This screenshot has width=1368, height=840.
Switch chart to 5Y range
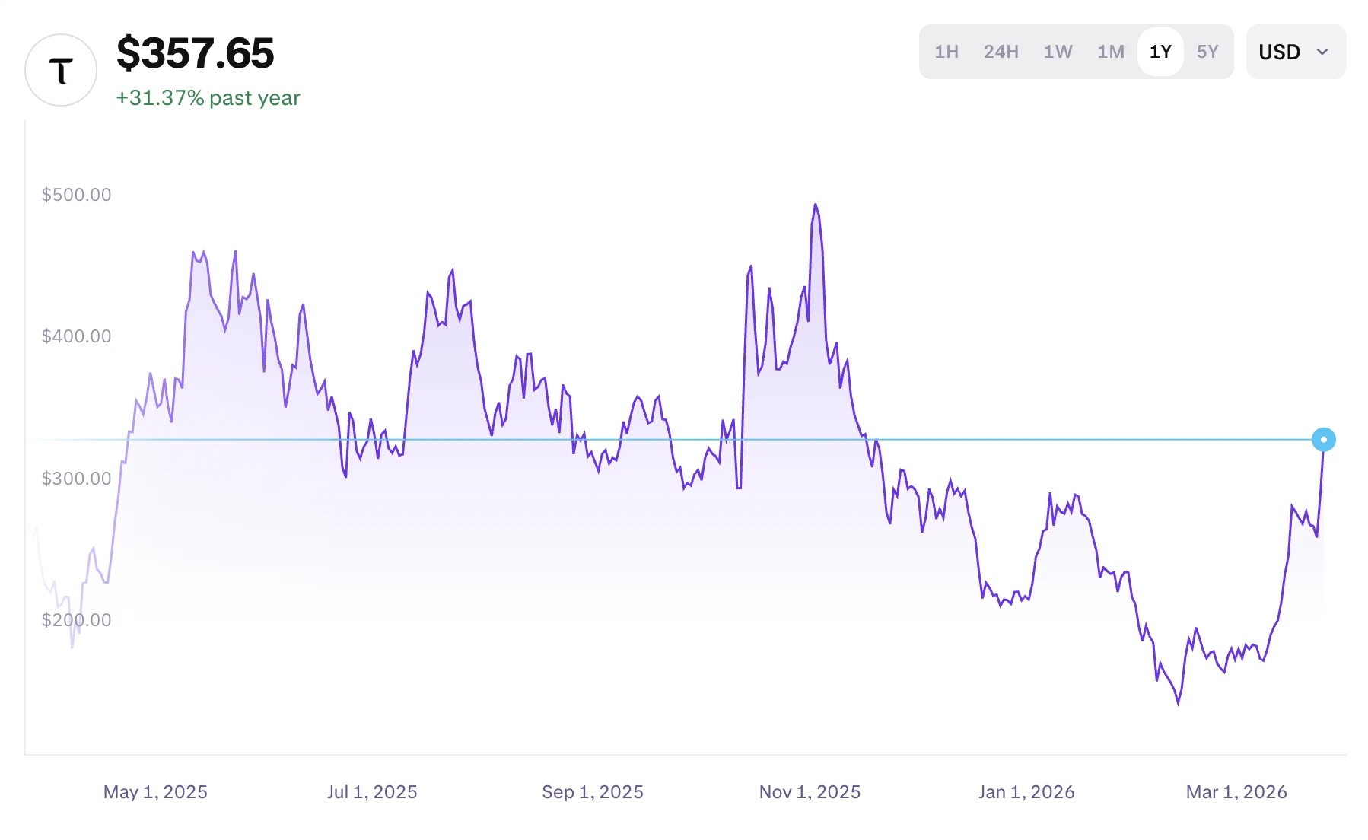point(1207,52)
